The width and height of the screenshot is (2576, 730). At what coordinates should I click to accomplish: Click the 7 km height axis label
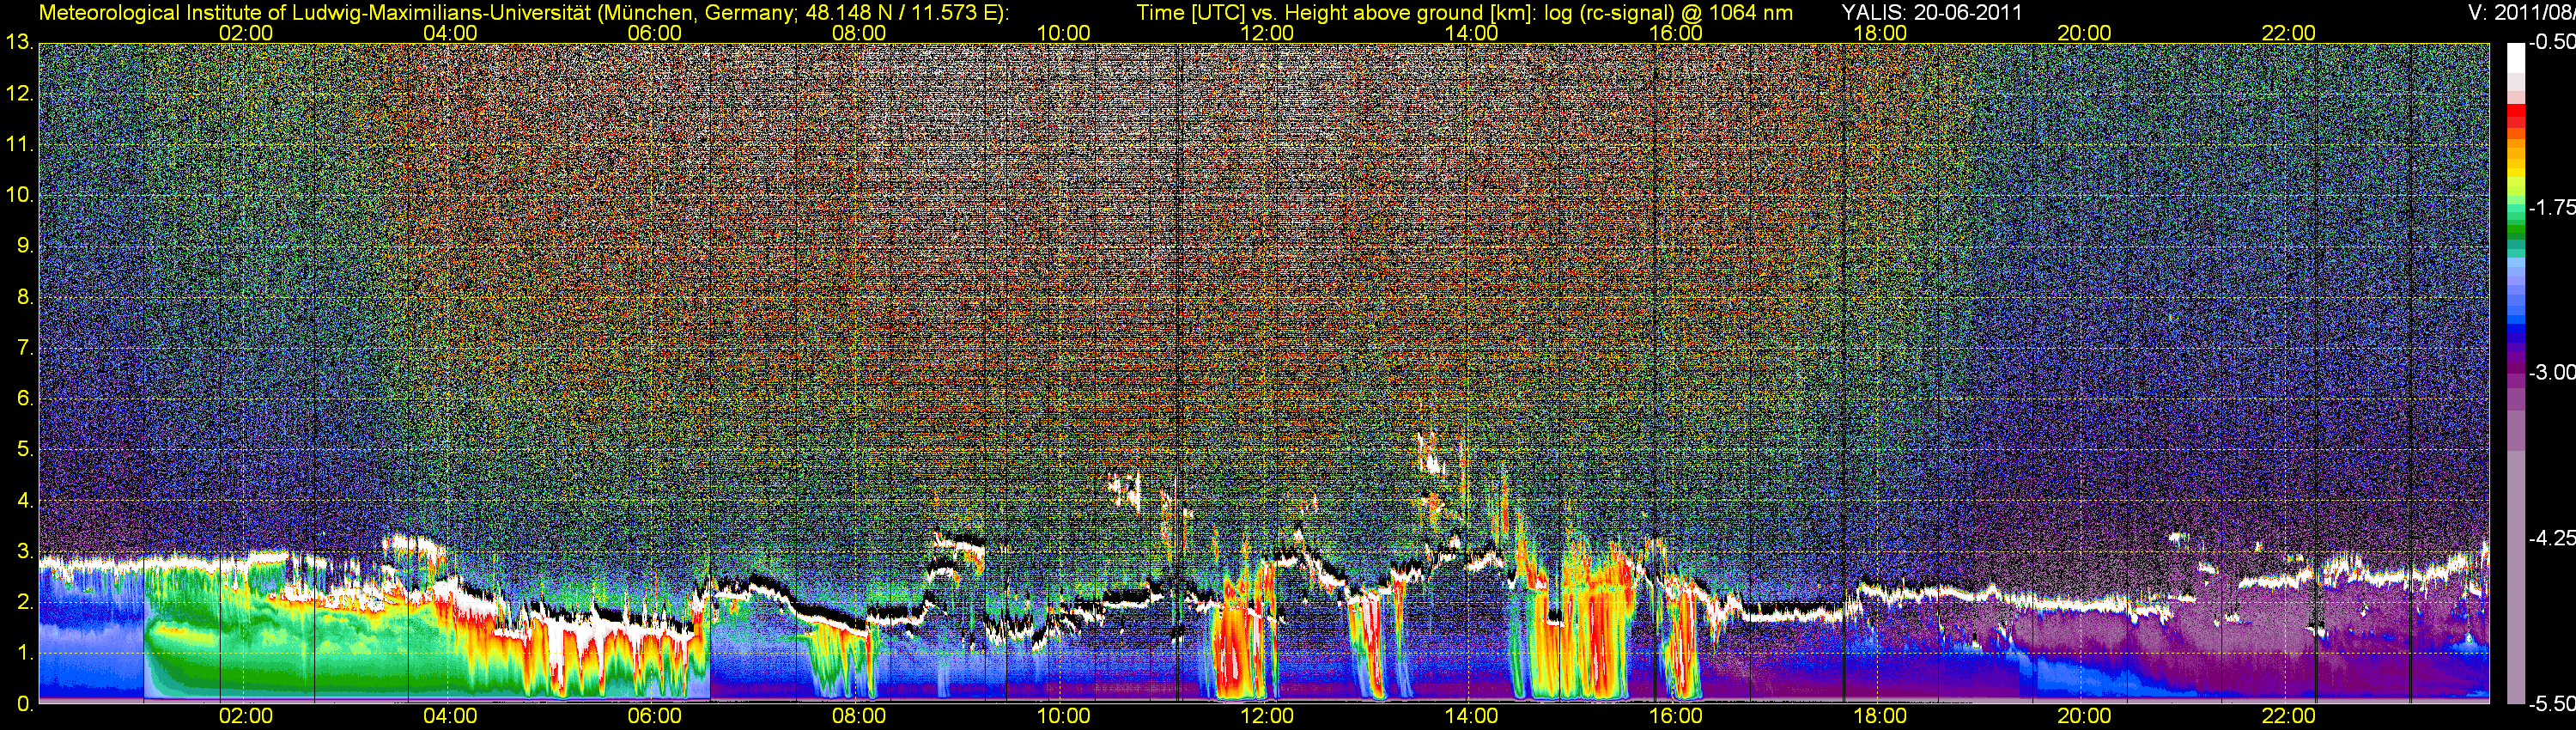[24, 348]
